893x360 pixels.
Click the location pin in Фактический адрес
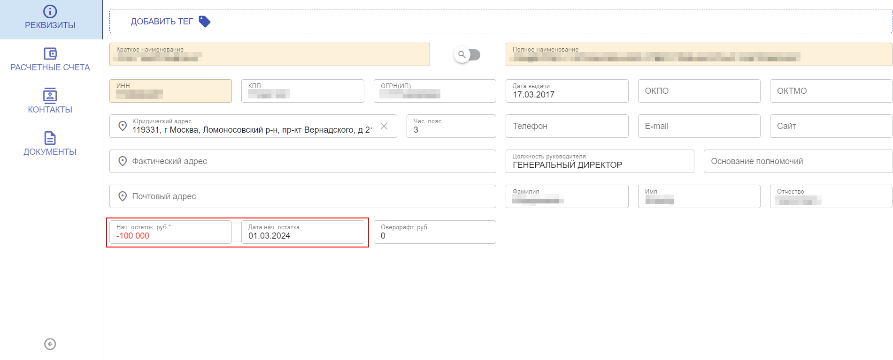[x=123, y=161]
